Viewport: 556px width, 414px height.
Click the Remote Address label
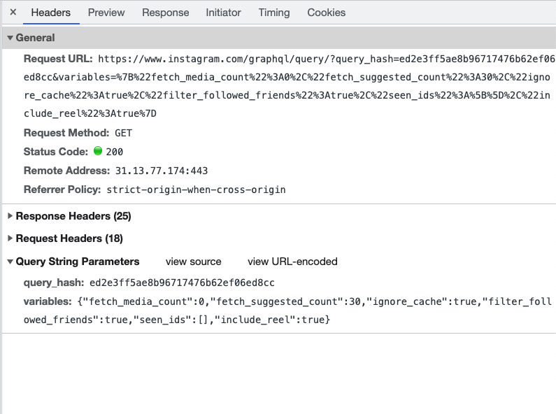(66, 171)
